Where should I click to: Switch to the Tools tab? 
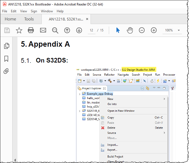pyautogui.click(x=29, y=19)
